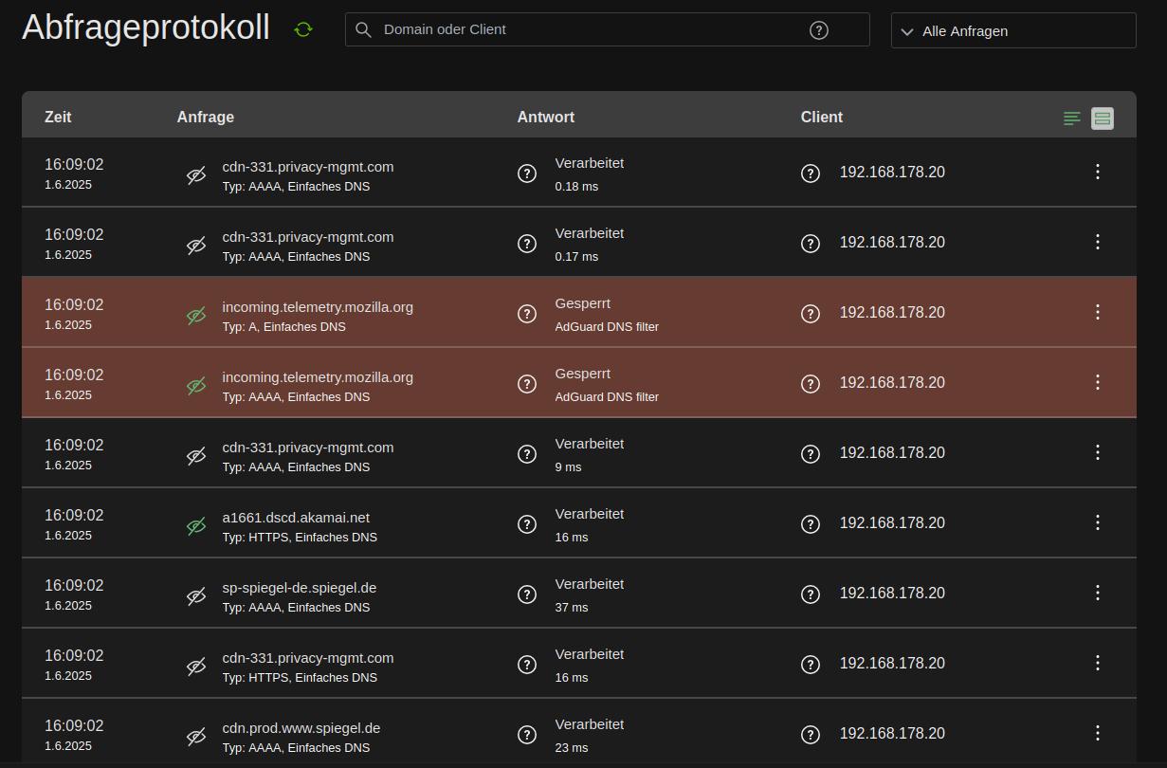1167x768 pixels.
Task: Show response details for the blocked Typ A mozilla request
Action: pos(527,314)
